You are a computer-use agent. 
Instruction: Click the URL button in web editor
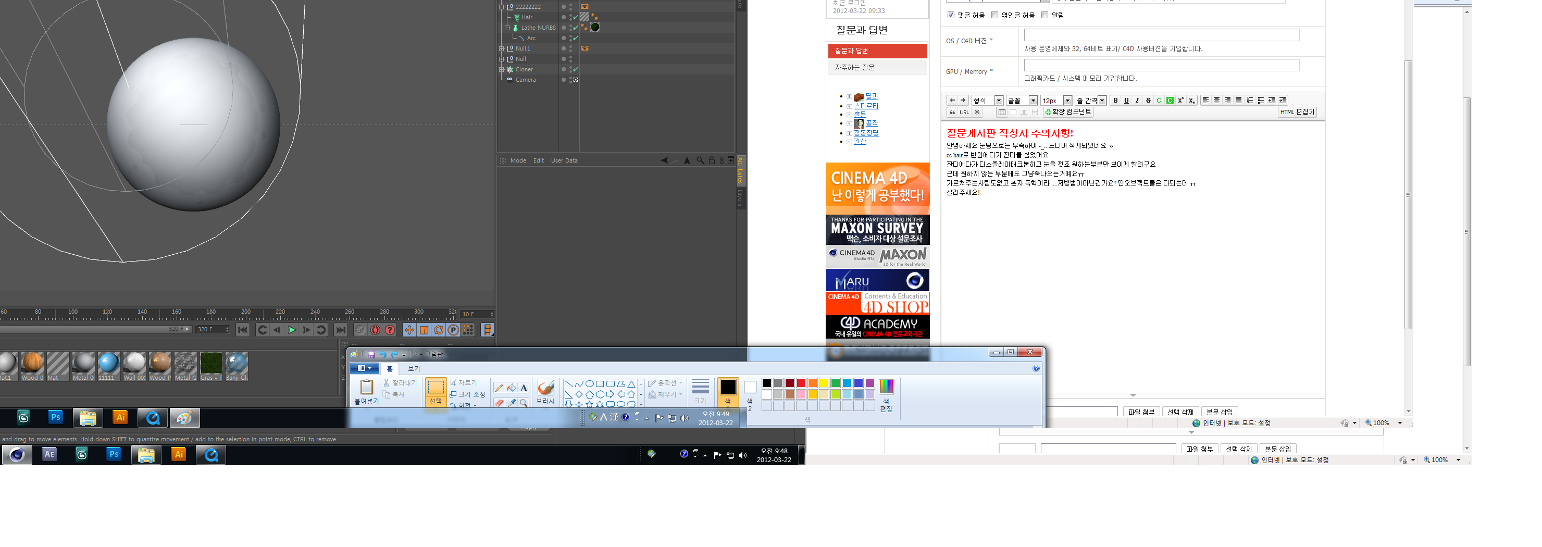[964, 113]
